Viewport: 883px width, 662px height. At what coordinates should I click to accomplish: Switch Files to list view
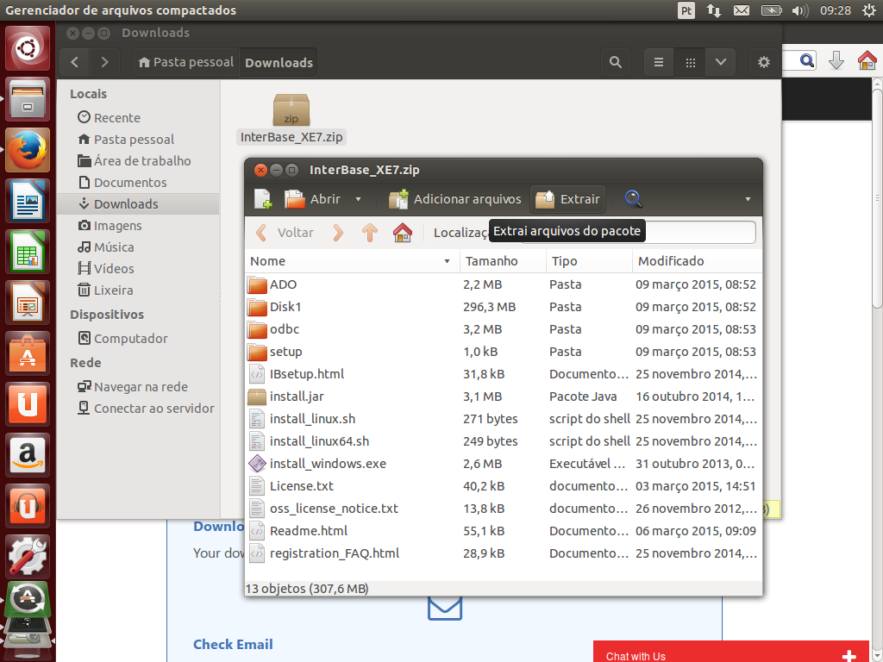click(659, 62)
